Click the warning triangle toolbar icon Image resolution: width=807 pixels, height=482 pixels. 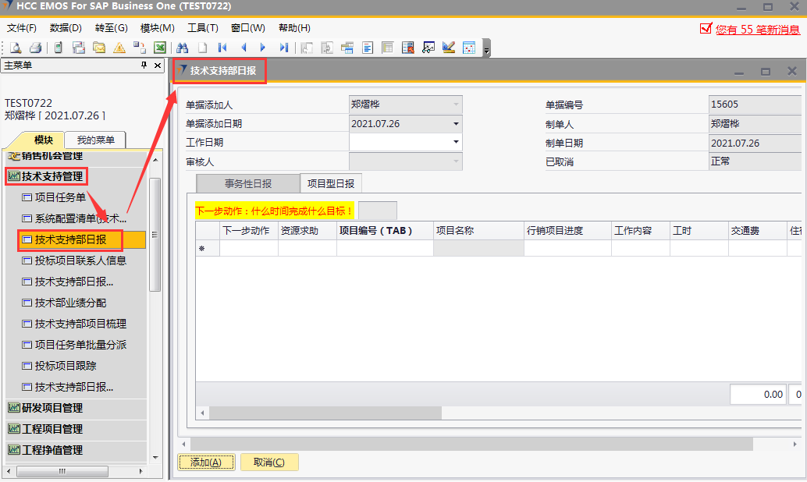coord(119,48)
